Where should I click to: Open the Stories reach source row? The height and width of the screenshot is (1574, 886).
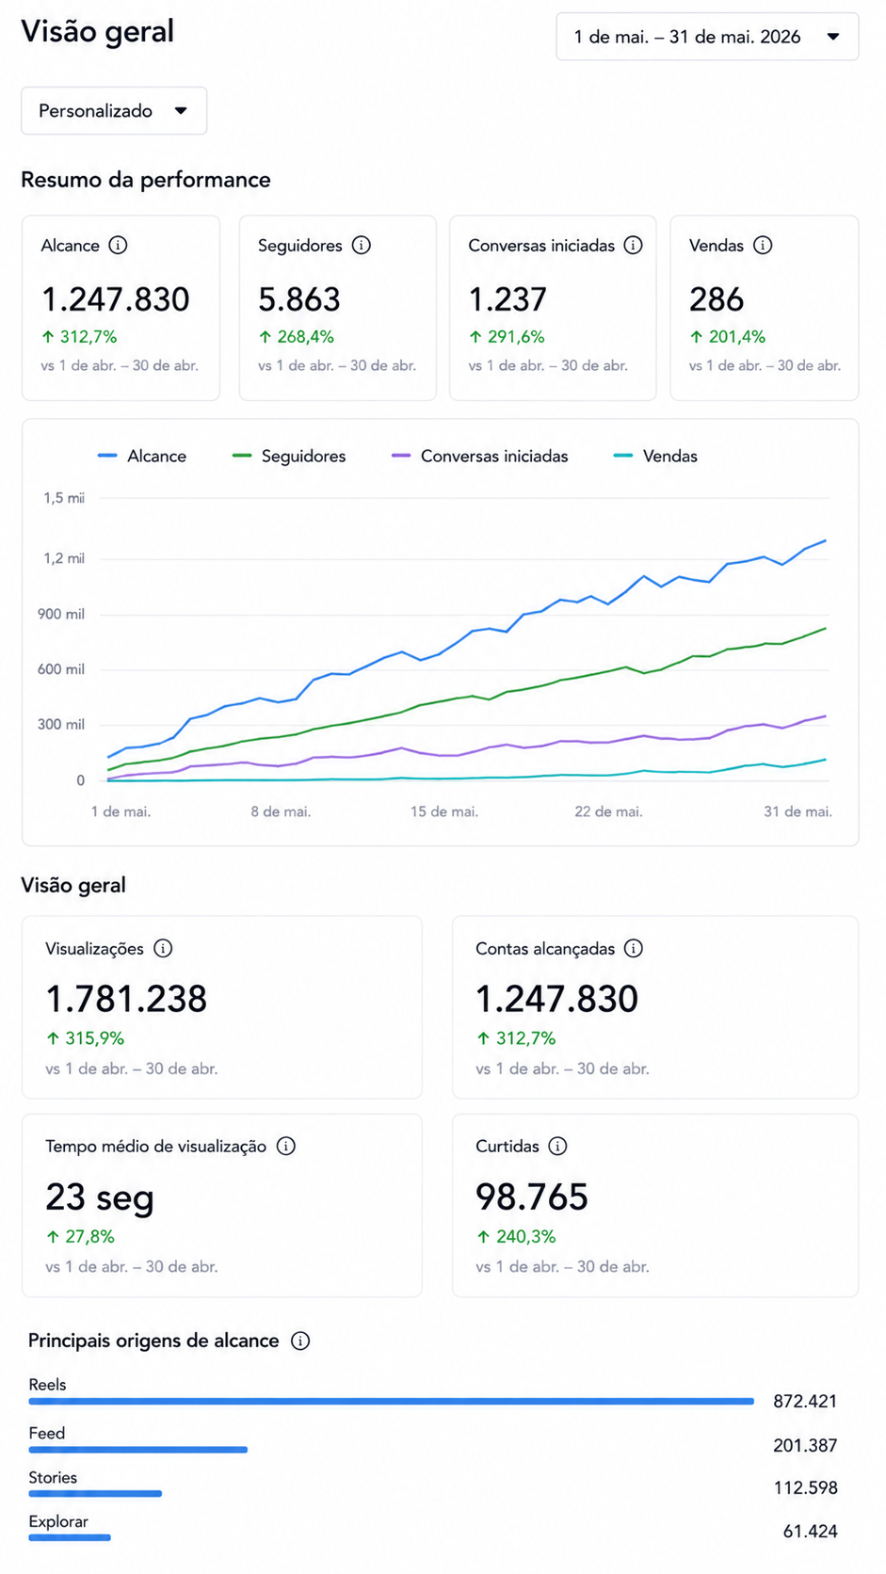pos(433,1485)
